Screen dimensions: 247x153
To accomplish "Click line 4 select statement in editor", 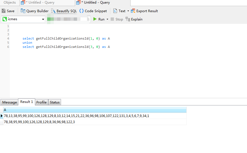I will 66,38.
